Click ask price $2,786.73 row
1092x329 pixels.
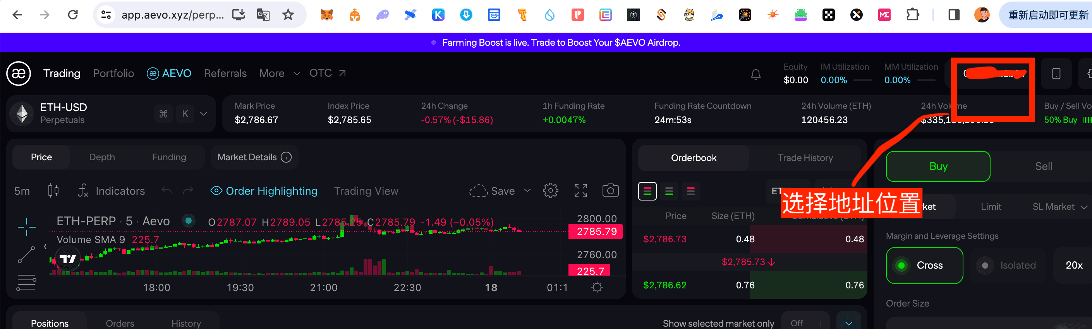[749, 239]
